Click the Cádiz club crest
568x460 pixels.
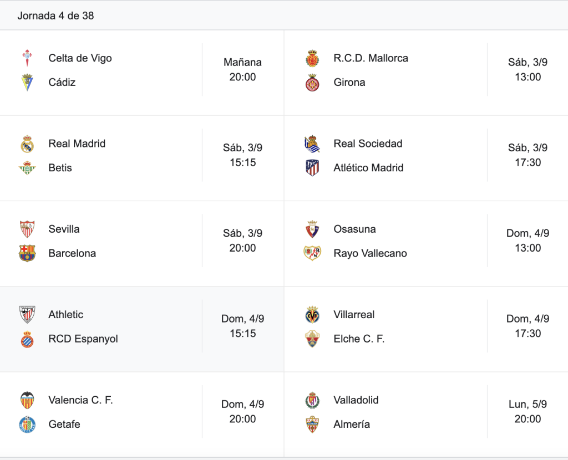27,83
